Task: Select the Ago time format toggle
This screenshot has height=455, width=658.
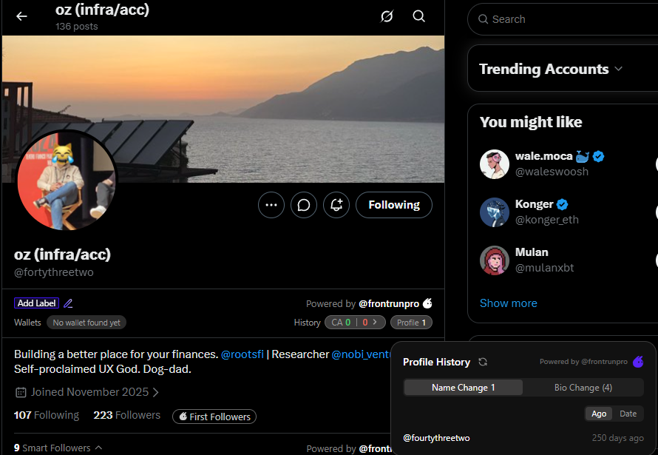Action: tap(599, 414)
